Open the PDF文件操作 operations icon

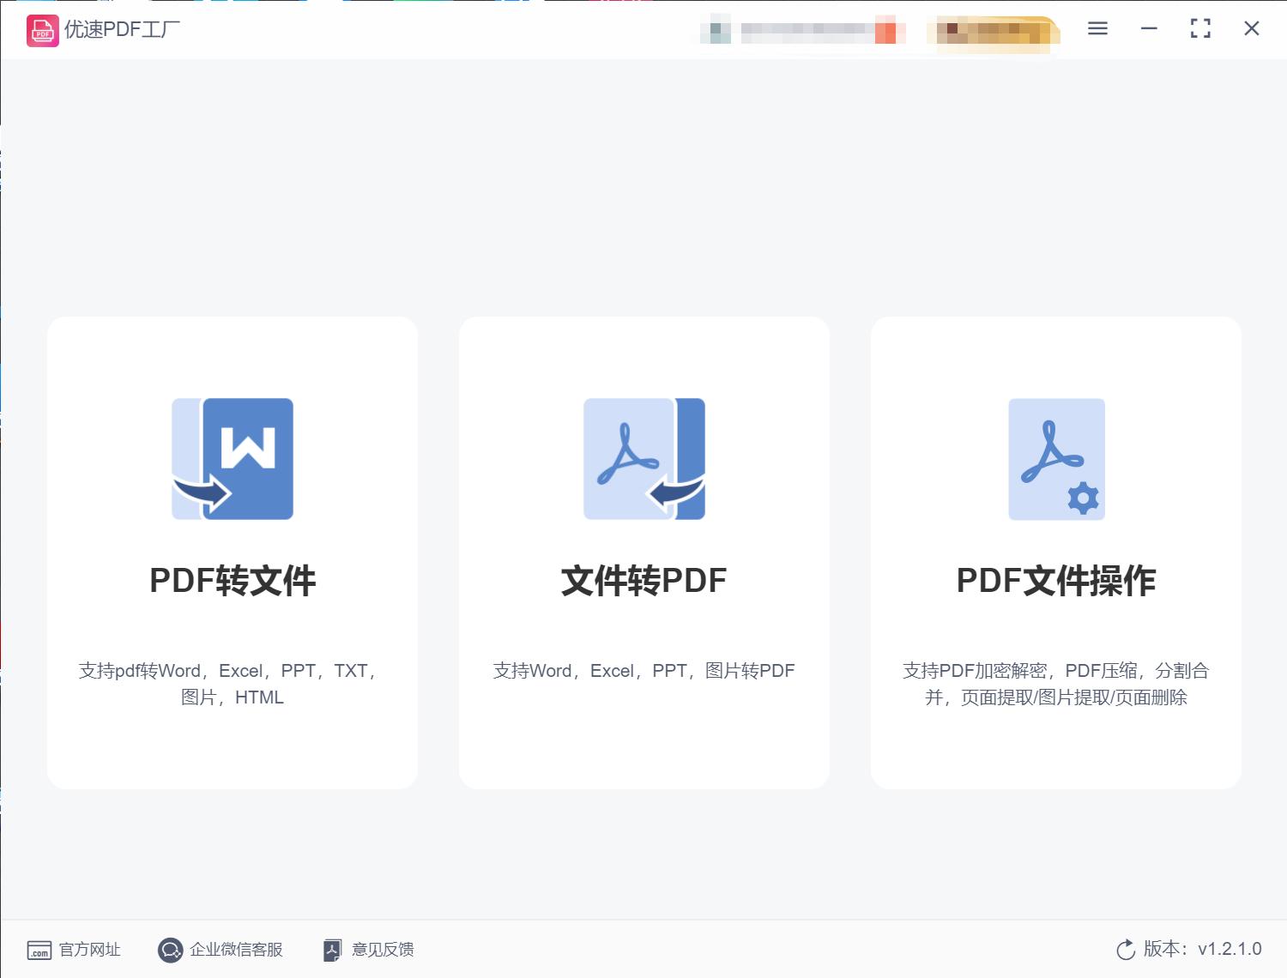click(1055, 459)
